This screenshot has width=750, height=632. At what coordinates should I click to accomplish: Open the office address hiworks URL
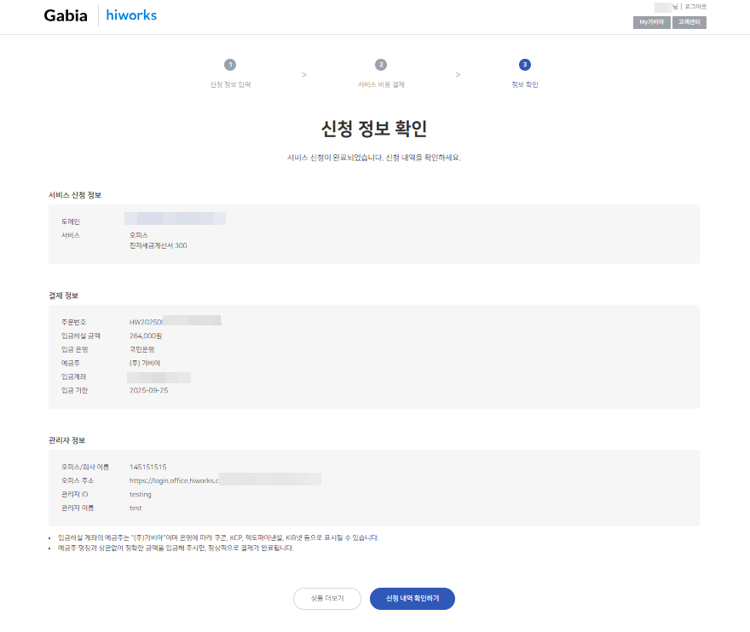coord(225,480)
